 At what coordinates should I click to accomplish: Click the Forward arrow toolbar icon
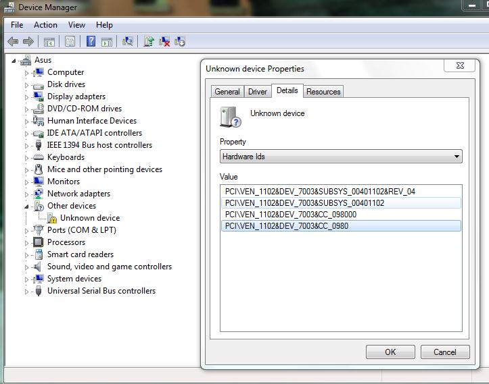tap(28, 41)
